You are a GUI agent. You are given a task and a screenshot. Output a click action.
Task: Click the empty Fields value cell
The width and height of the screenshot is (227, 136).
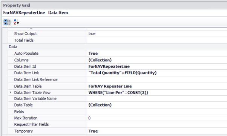click(x=157, y=112)
